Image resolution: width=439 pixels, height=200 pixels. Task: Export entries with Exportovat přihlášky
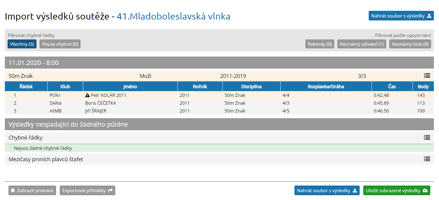(87, 191)
